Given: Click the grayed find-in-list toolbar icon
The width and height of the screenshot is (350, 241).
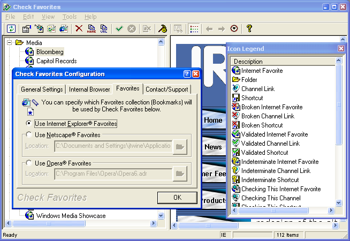Looking at the screenshot, I should 178,28.
